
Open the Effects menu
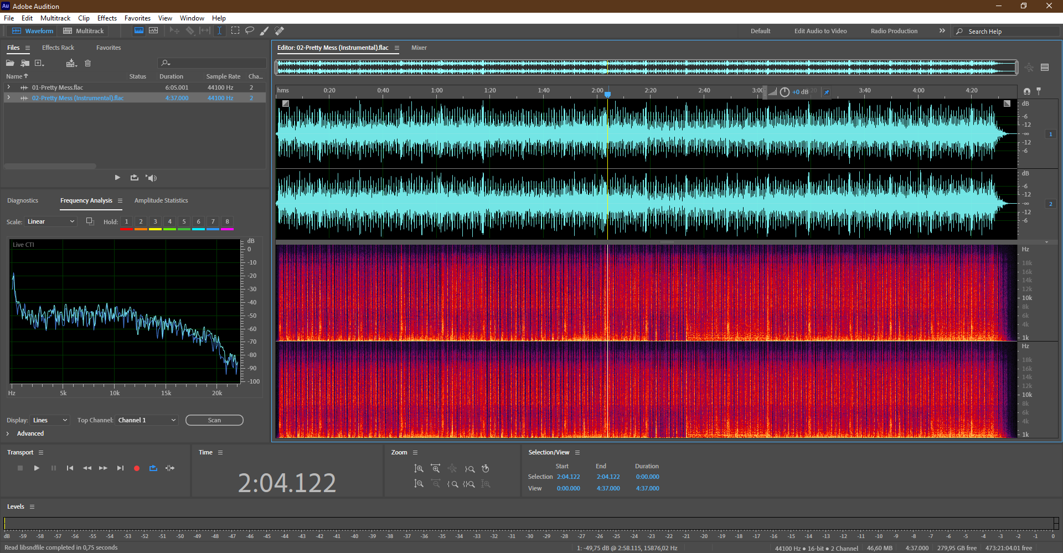[x=107, y=18]
